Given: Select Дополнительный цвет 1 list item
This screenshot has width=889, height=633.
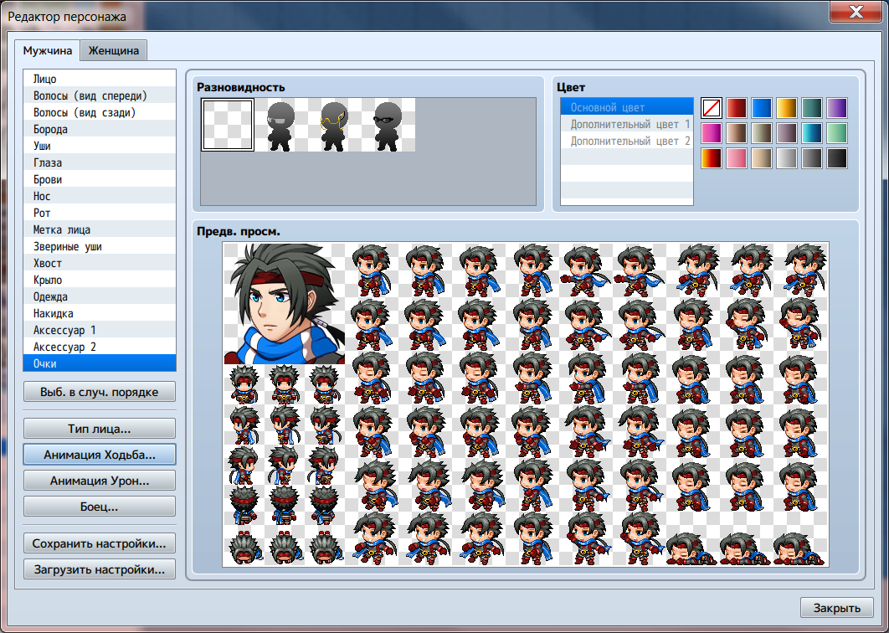Looking at the screenshot, I should [626, 124].
